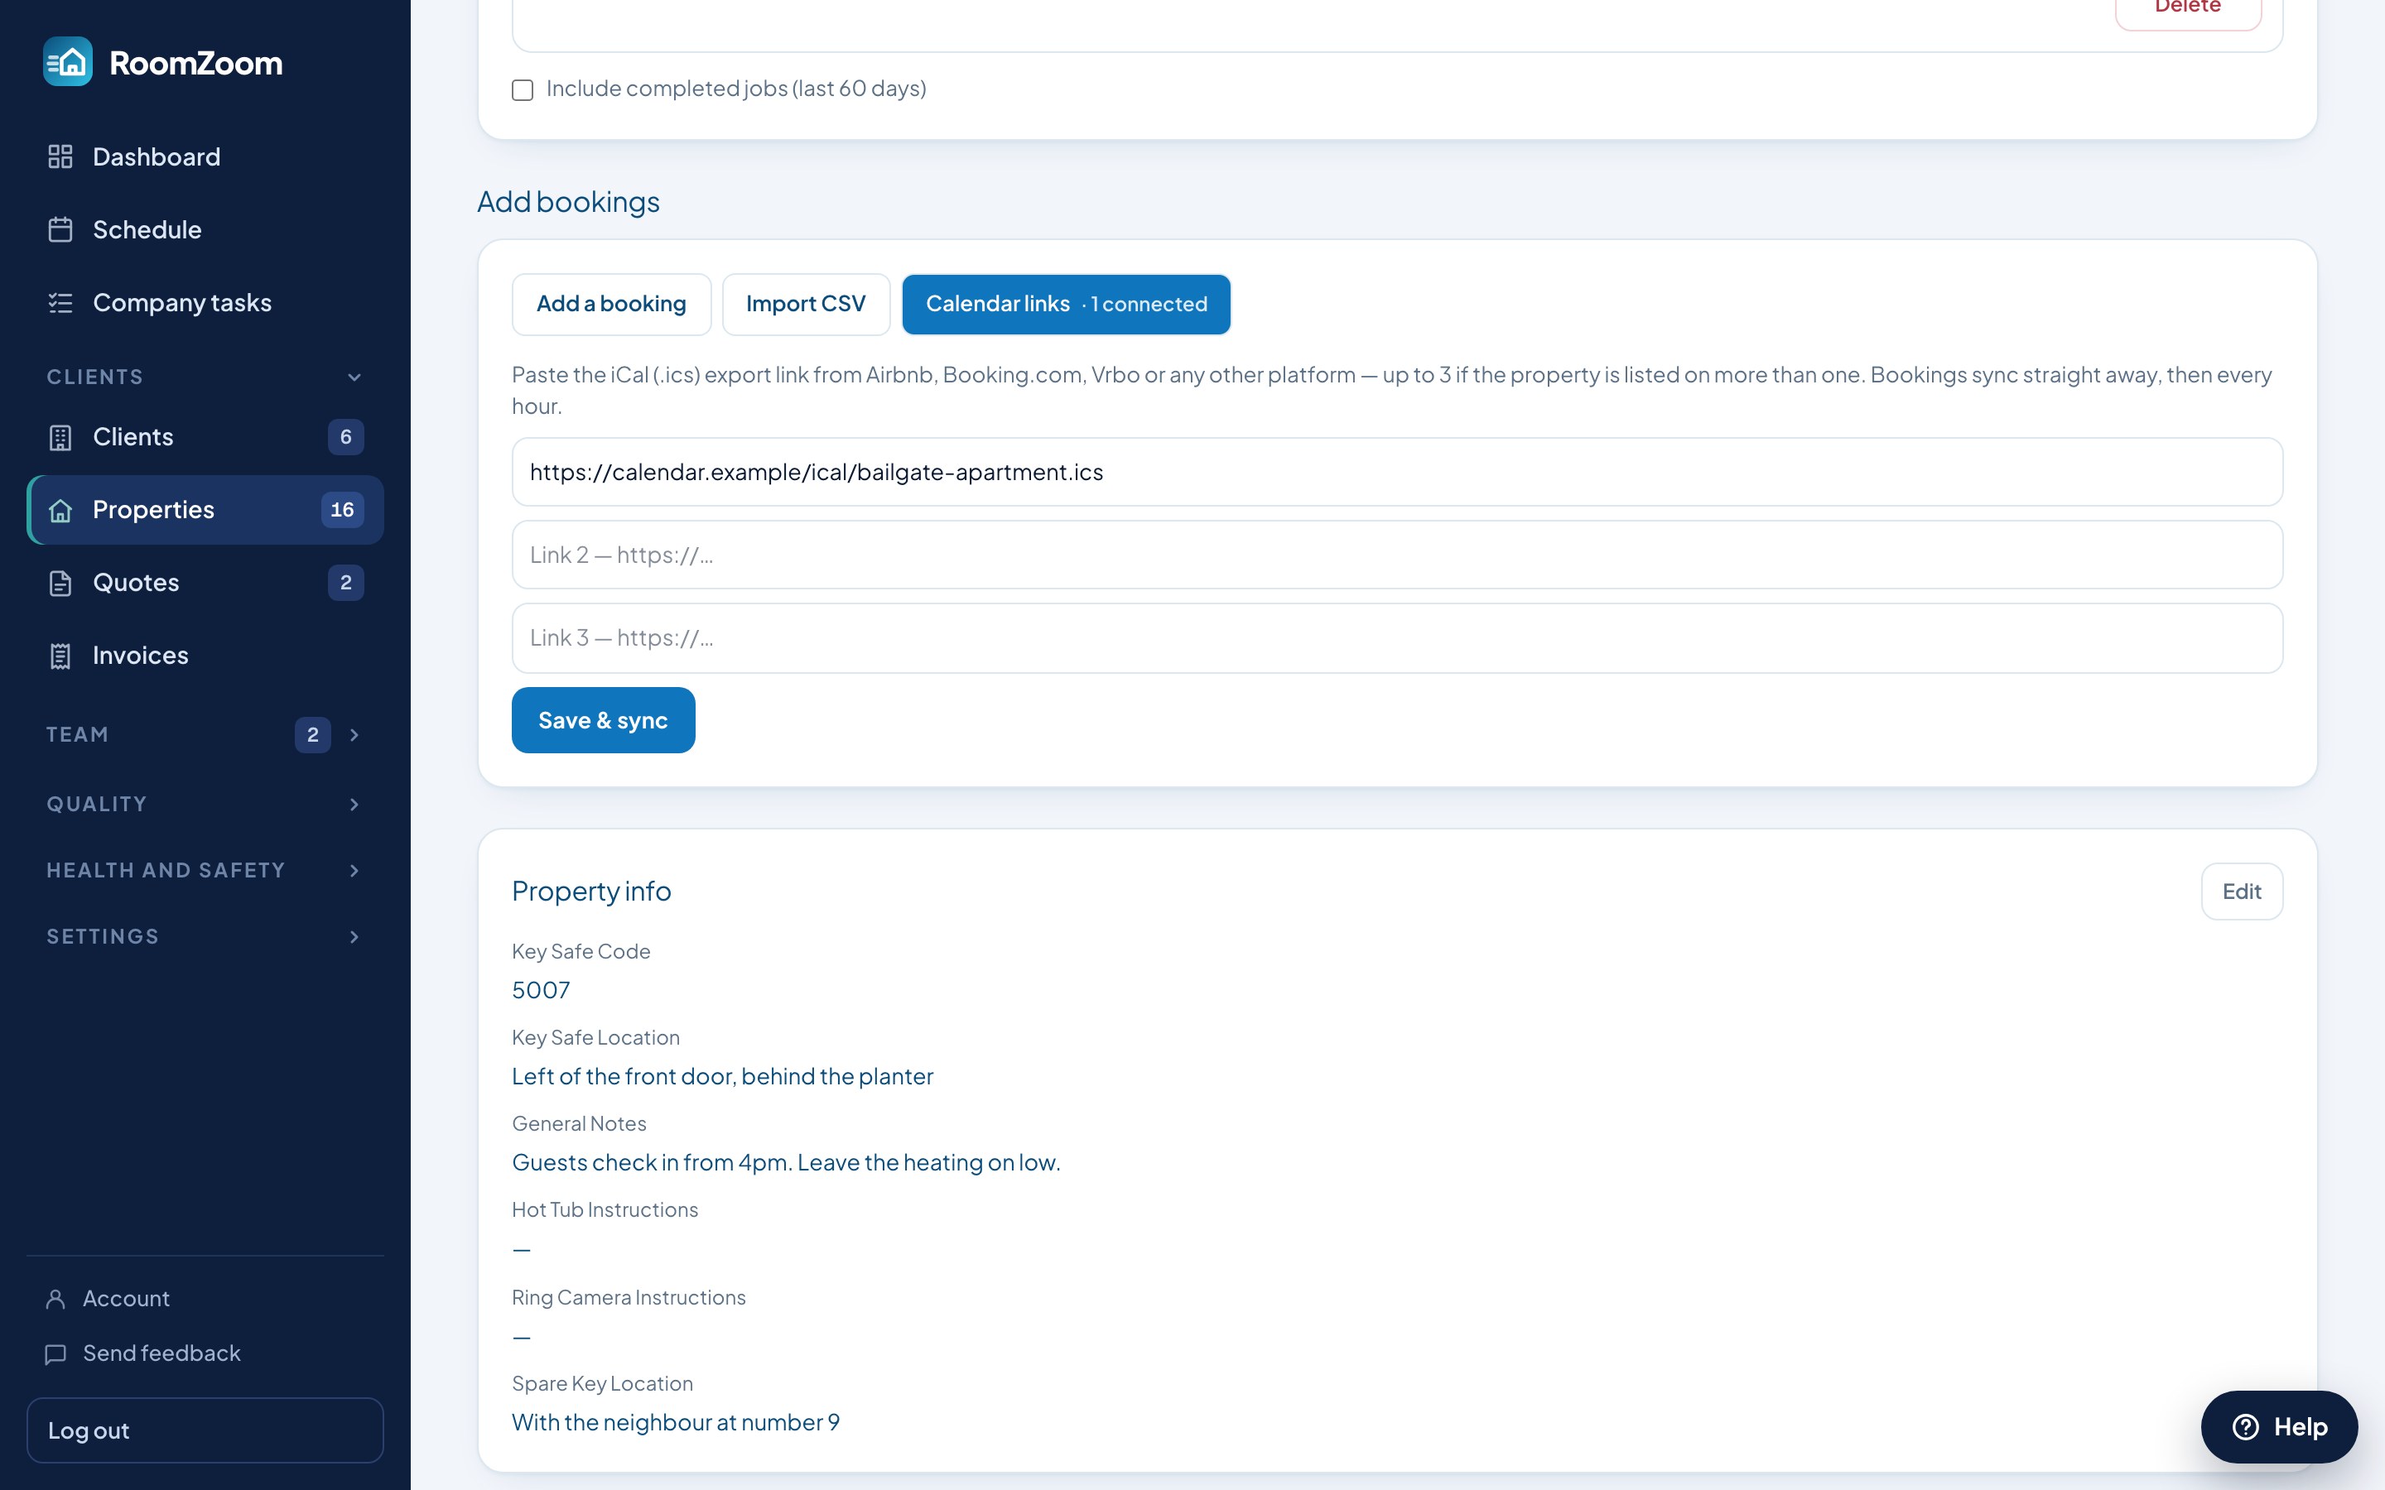Click the Add bookings heading
The height and width of the screenshot is (1490, 2385).
pos(567,202)
